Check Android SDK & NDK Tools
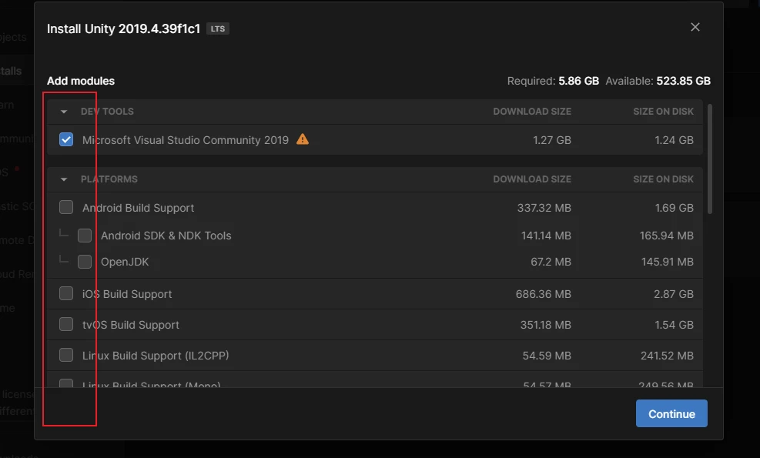The image size is (760, 458). (85, 236)
